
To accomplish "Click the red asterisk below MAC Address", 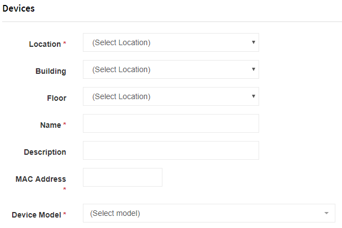I will click(65, 189).
